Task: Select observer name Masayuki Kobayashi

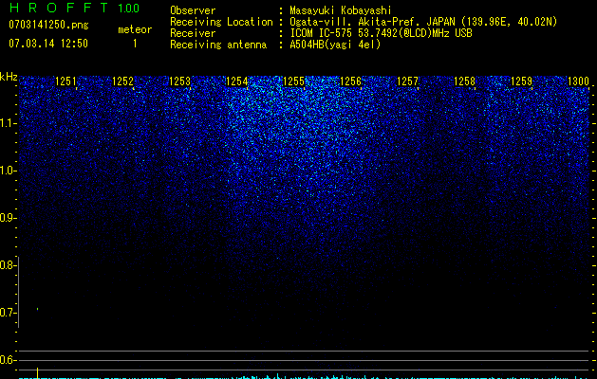Action: pos(341,10)
